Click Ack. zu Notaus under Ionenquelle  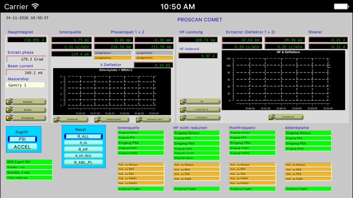[x=141, y=165]
